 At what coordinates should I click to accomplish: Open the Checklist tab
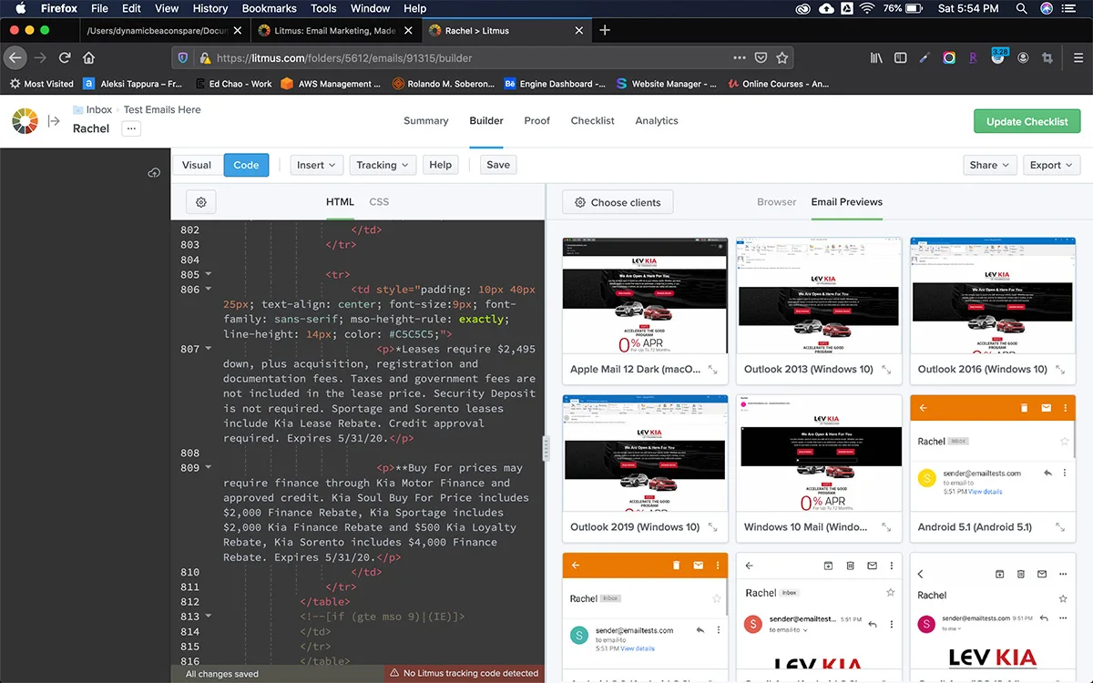pos(593,120)
